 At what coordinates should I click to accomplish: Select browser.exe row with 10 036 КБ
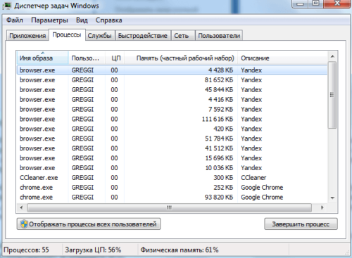point(172,168)
